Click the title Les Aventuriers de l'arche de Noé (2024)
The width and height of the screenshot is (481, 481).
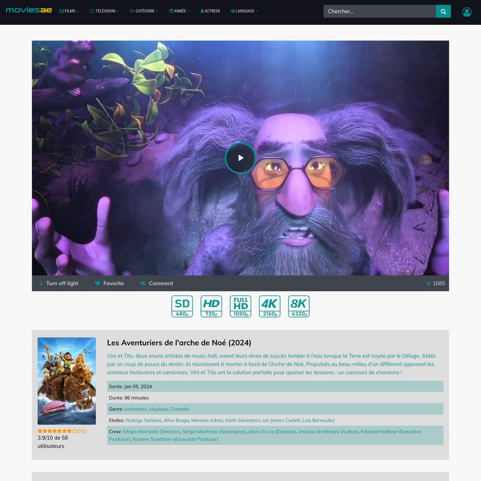point(179,343)
